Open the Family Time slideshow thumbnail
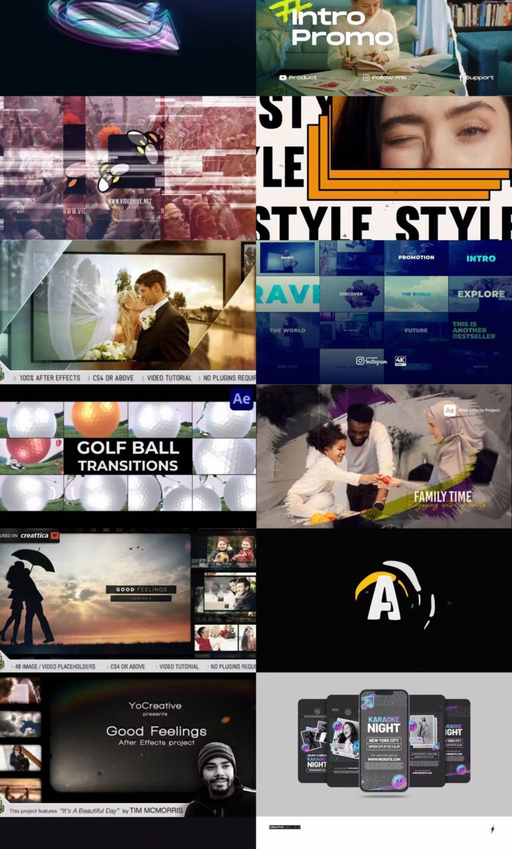Viewport: 512px width, 849px height. pyautogui.click(x=384, y=456)
